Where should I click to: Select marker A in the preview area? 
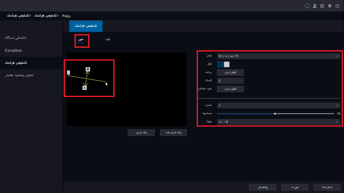pyautogui.click(x=85, y=88)
